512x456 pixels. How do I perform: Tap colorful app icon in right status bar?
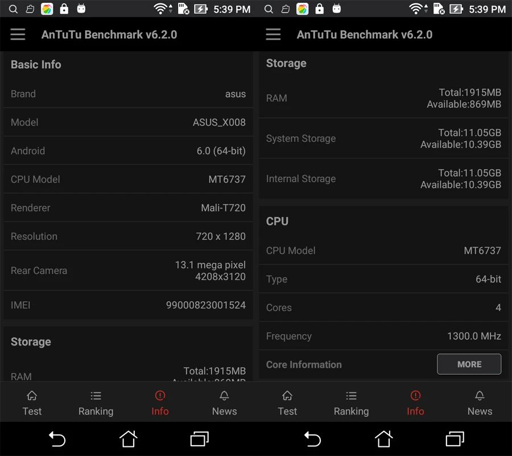pos(302,9)
